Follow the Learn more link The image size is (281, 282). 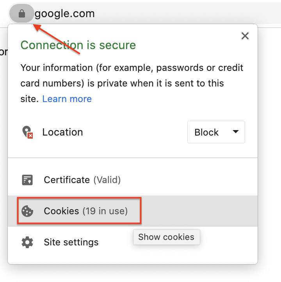[x=67, y=99]
